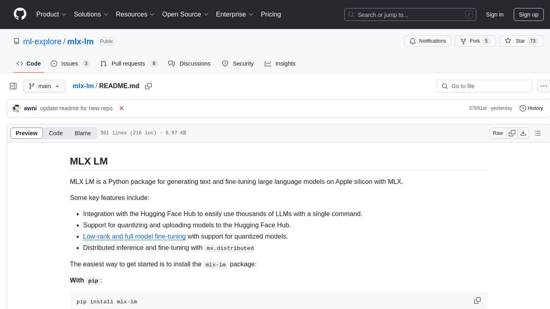Open the GitHub home logo

[20, 14]
